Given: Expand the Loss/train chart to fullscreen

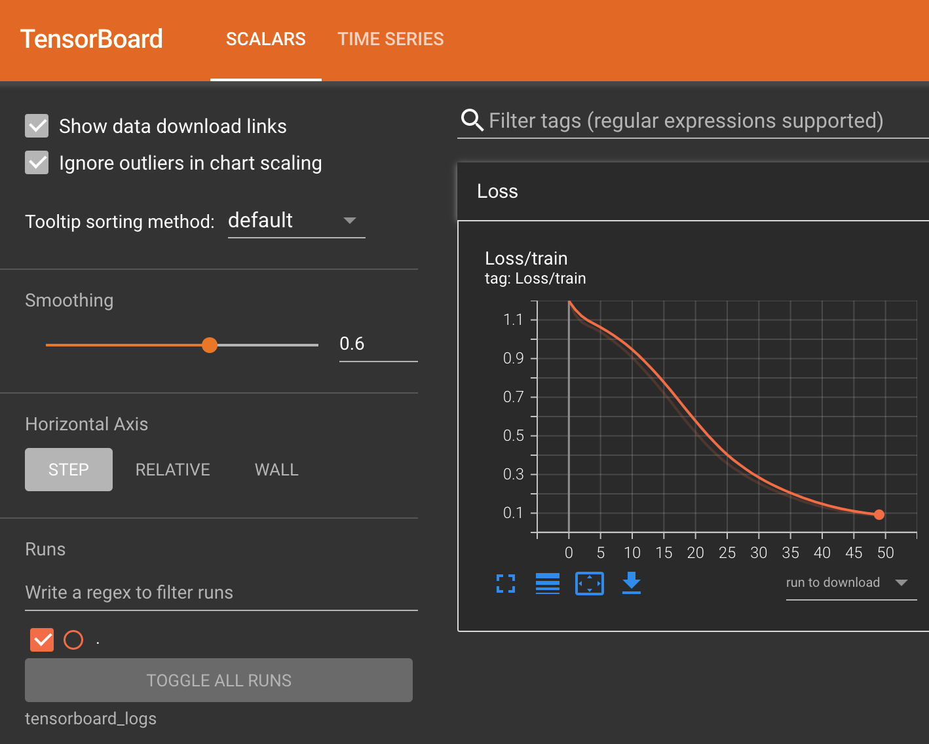Looking at the screenshot, I should (x=505, y=584).
